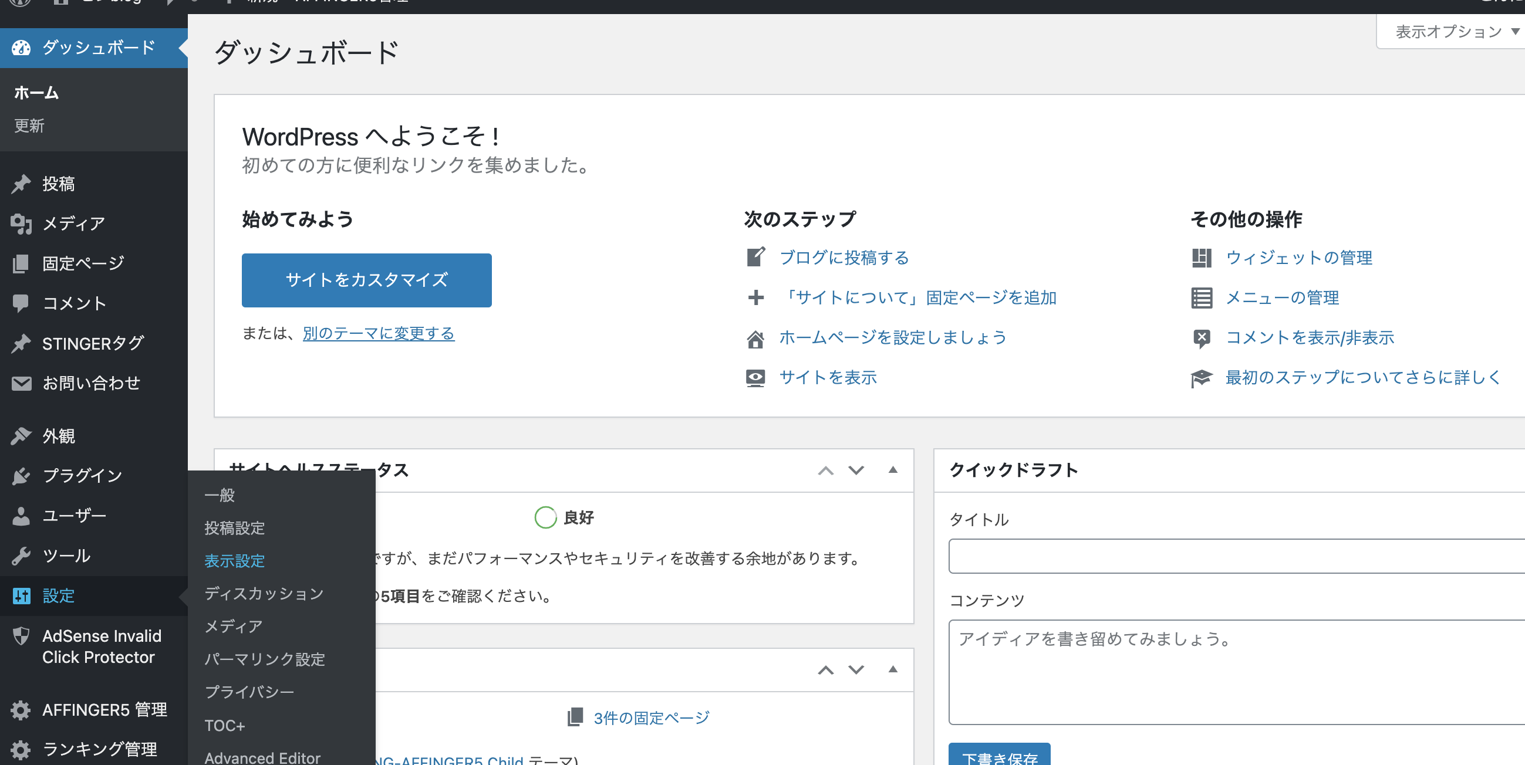Click the サイトをカスタマイズ button
Image resolution: width=1525 pixels, height=765 pixels.
366,280
